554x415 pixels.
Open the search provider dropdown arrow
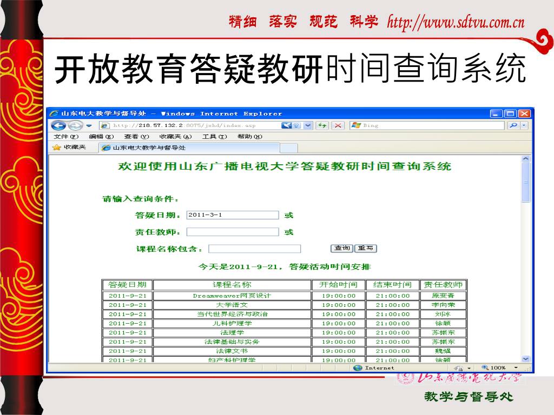524,125
